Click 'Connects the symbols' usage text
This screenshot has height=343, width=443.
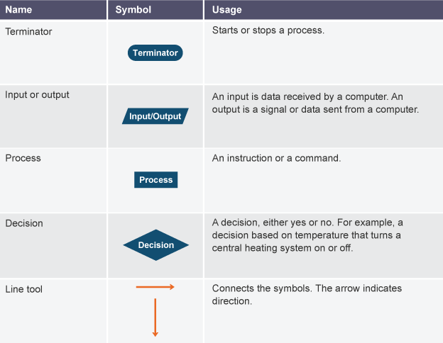pos(307,295)
